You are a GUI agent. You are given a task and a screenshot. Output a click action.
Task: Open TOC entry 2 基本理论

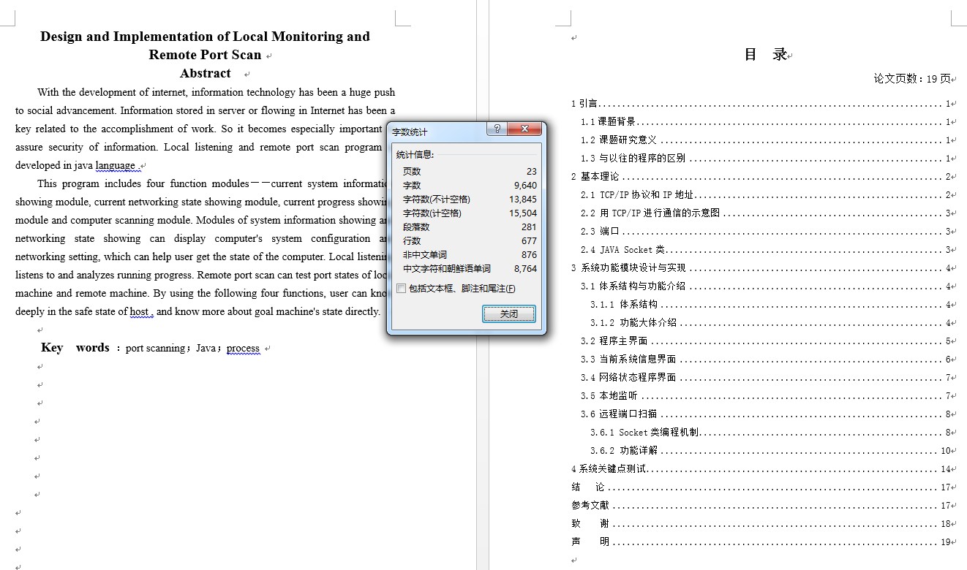click(761, 177)
